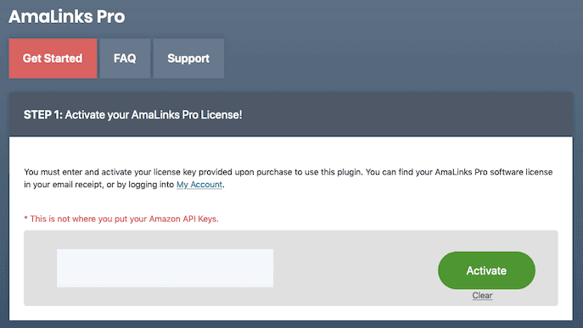This screenshot has width=583, height=328.
Task: Click the Clear link below Activate
Action: pyautogui.click(x=482, y=295)
